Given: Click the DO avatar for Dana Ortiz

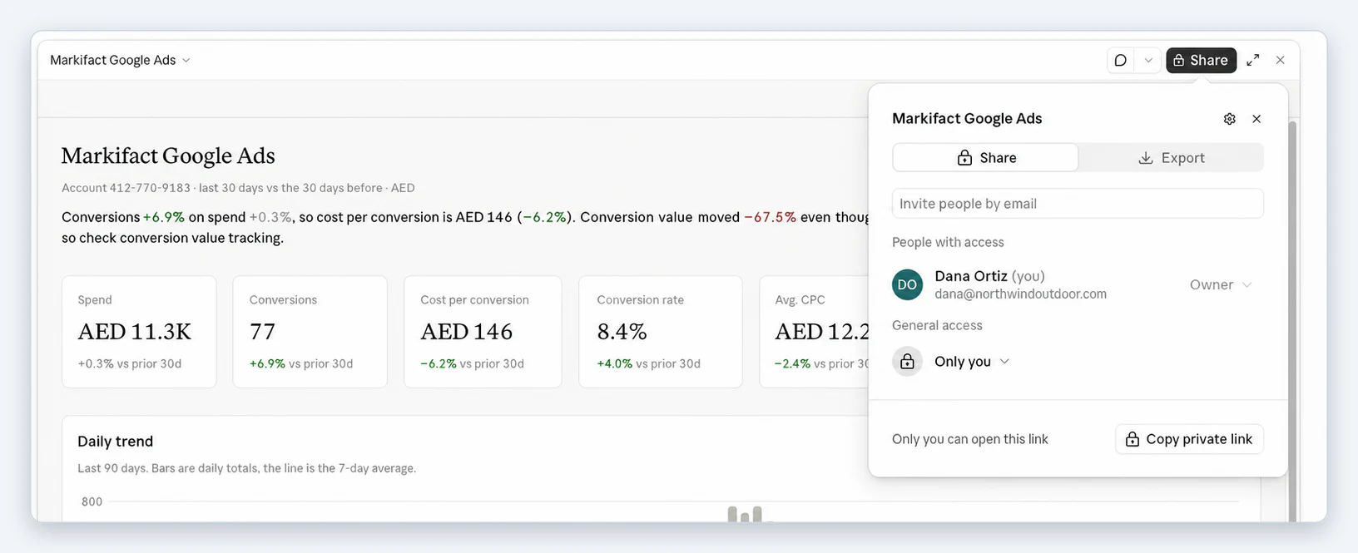Looking at the screenshot, I should (907, 284).
